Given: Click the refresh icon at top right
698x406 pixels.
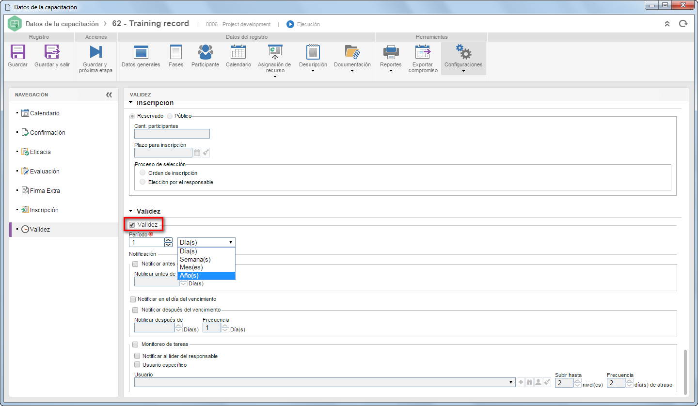Looking at the screenshot, I should click(683, 24).
